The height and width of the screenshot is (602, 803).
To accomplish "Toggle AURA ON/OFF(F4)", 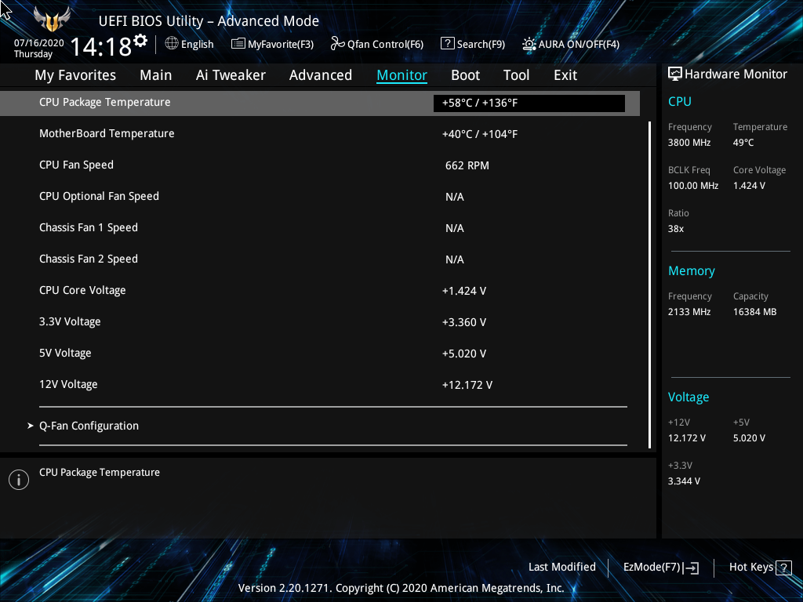I will [579, 45].
